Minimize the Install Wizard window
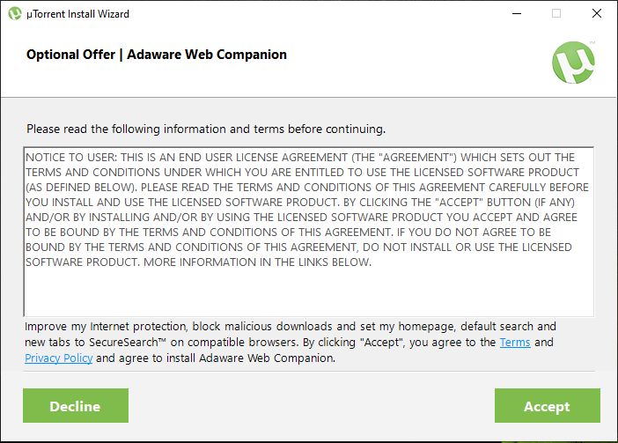The width and height of the screenshot is (618, 443). click(517, 14)
